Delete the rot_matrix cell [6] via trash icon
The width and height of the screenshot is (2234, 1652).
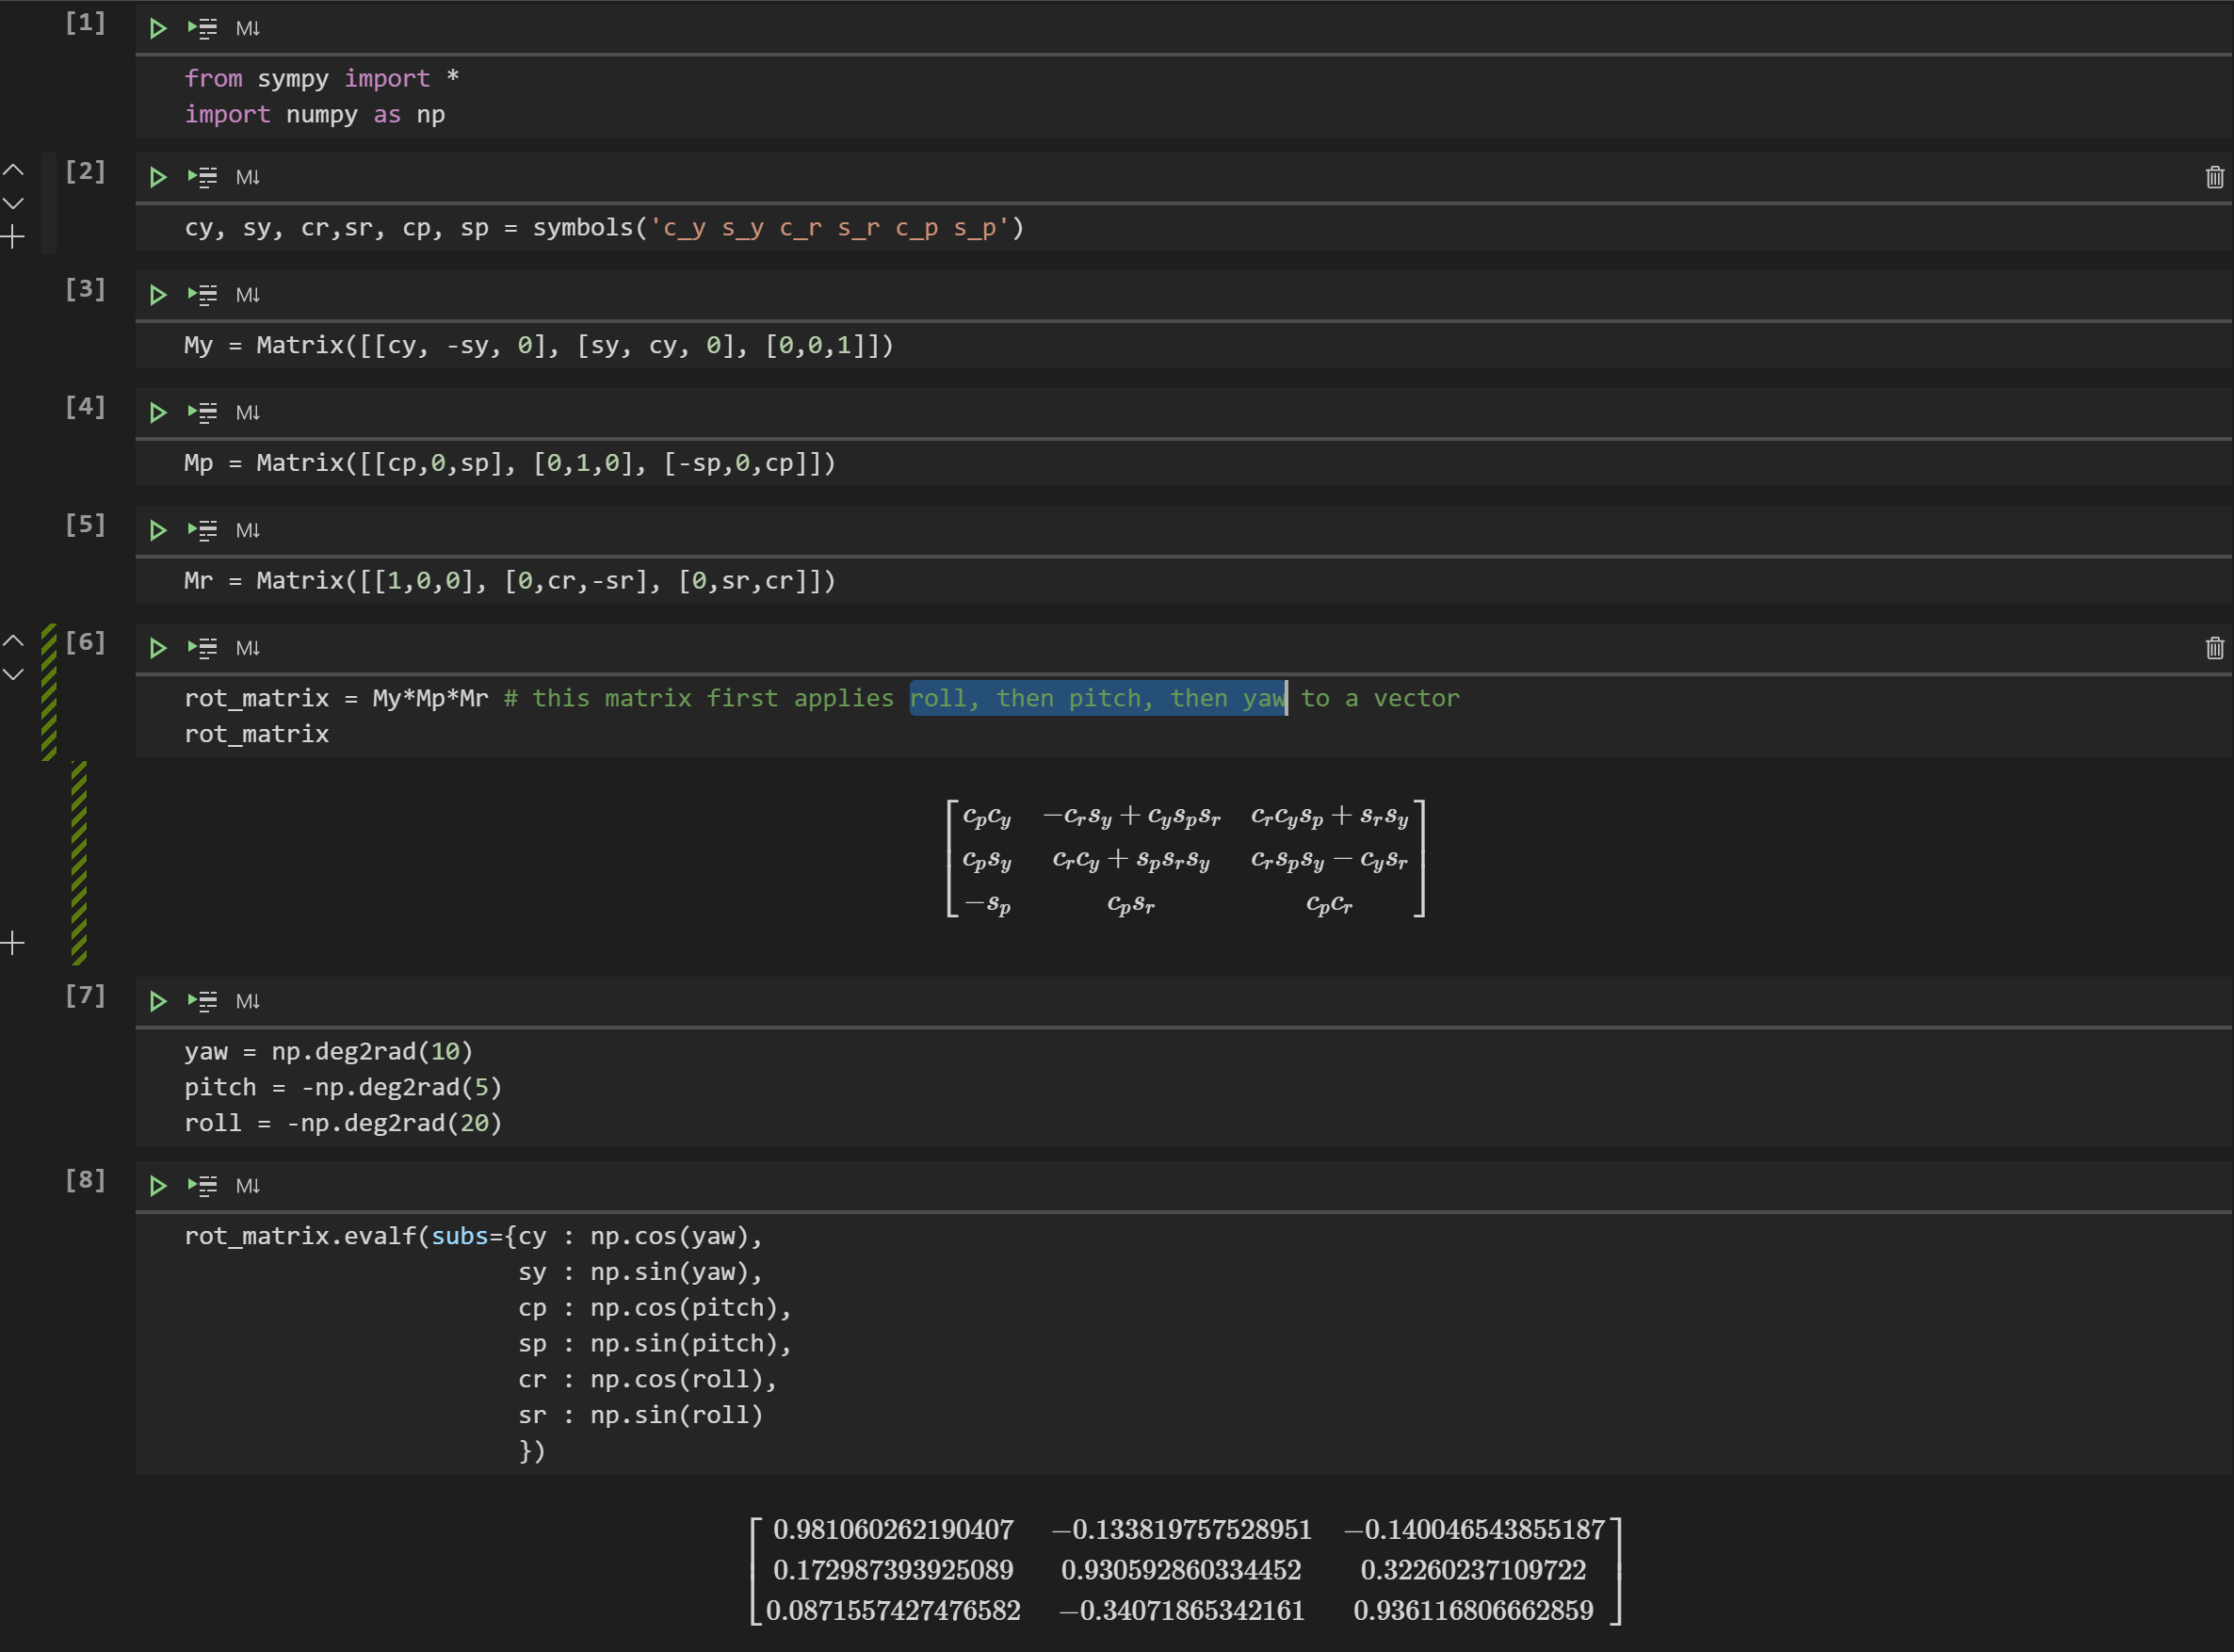(x=2214, y=647)
